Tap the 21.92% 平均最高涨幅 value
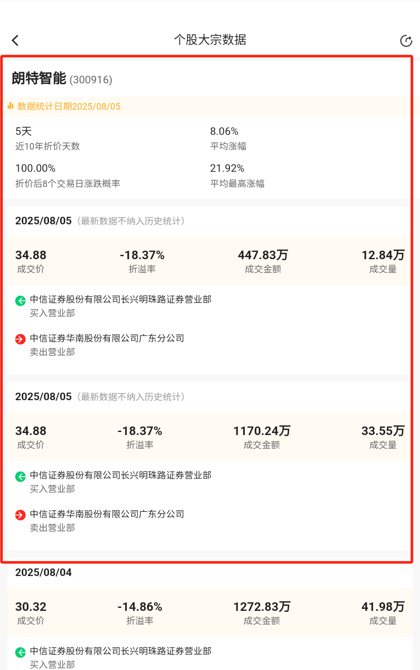Image resolution: width=420 pixels, height=670 pixels. pyautogui.click(x=227, y=168)
